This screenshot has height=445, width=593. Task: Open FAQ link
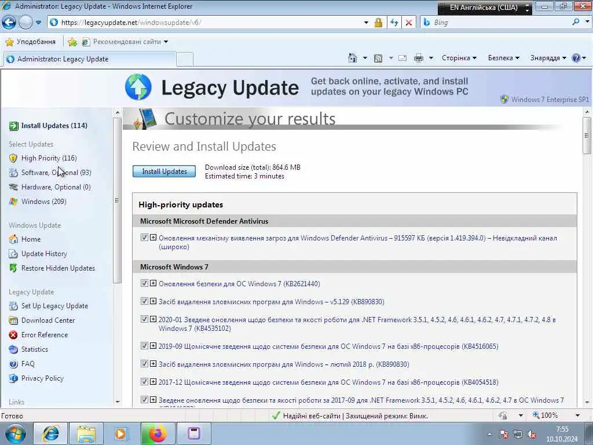point(28,364)
